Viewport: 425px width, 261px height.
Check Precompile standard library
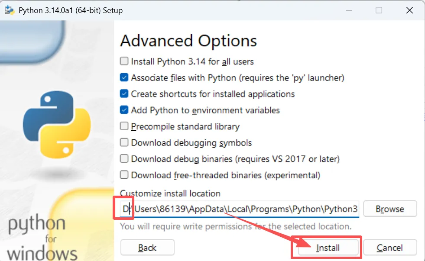pyautogui.click(x=124, y=126)
